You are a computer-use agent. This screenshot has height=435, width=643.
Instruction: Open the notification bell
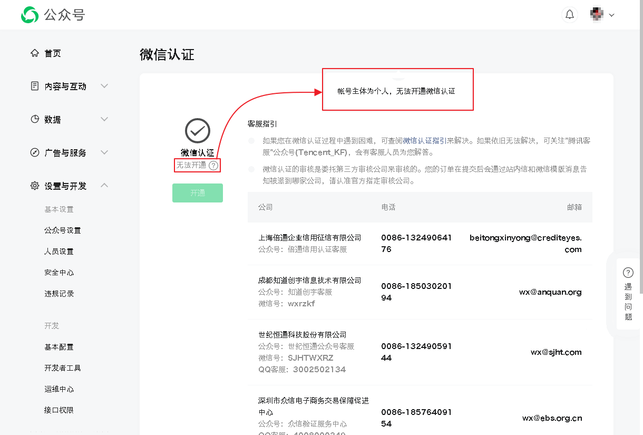pyautogui.click(x=570, y=15)
